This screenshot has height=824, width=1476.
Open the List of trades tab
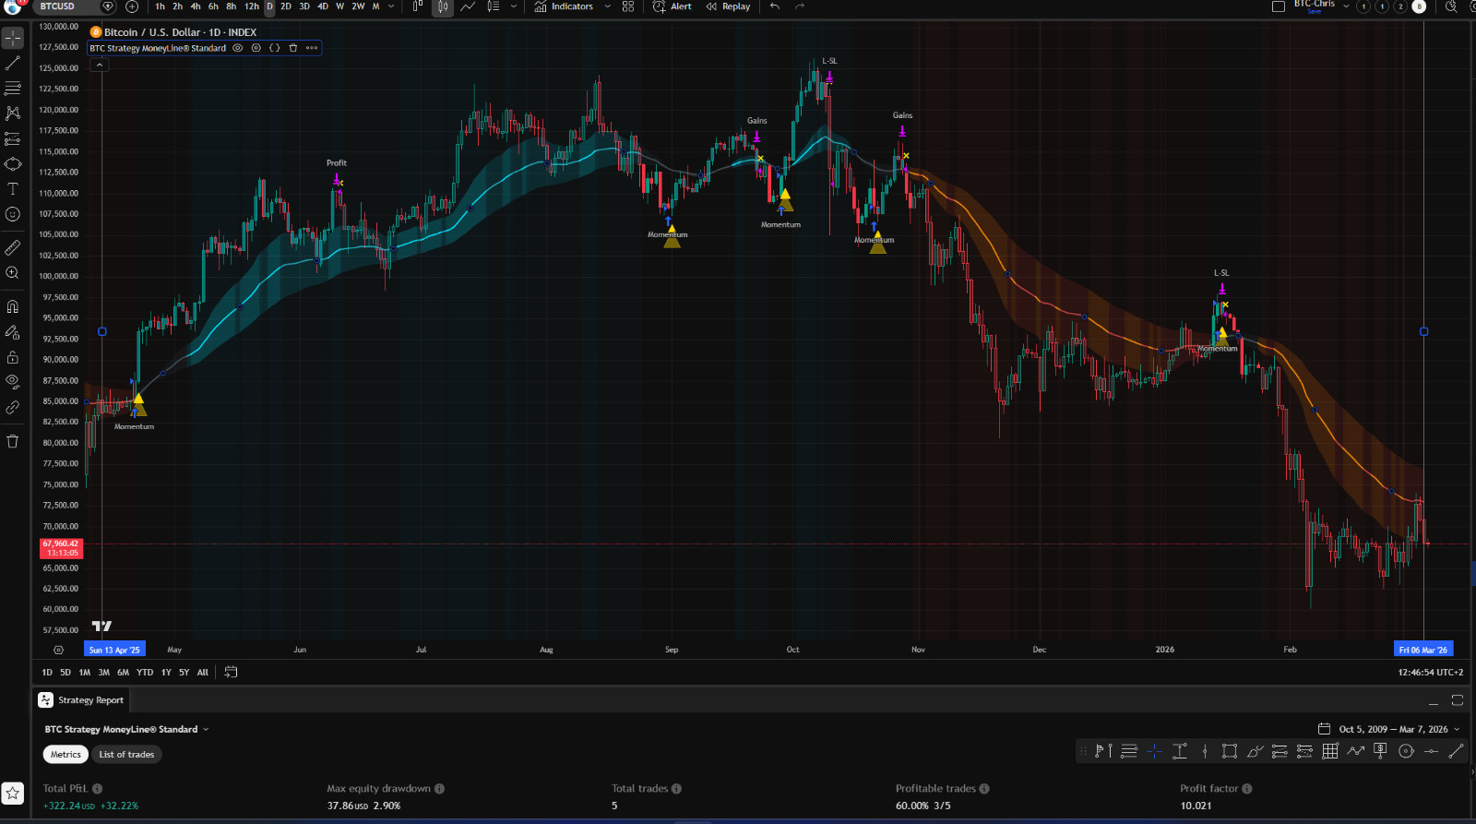pos(126,755)
